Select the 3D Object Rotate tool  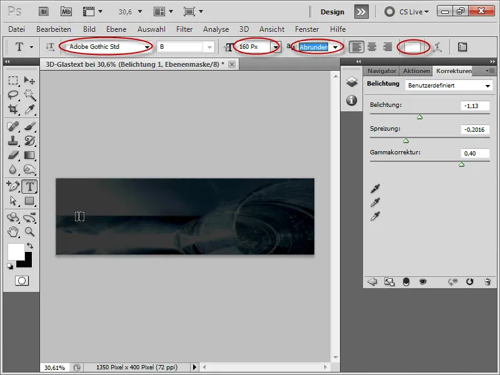pos(13,217)
